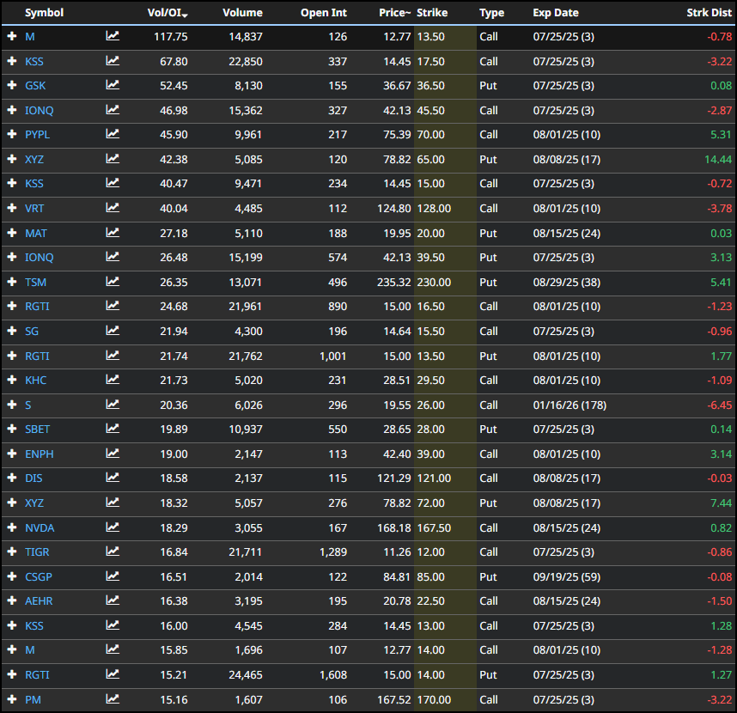Chart icon for KSS 17.50 strike row
Viewport: 737px width, 713px height.
[113, 61]
